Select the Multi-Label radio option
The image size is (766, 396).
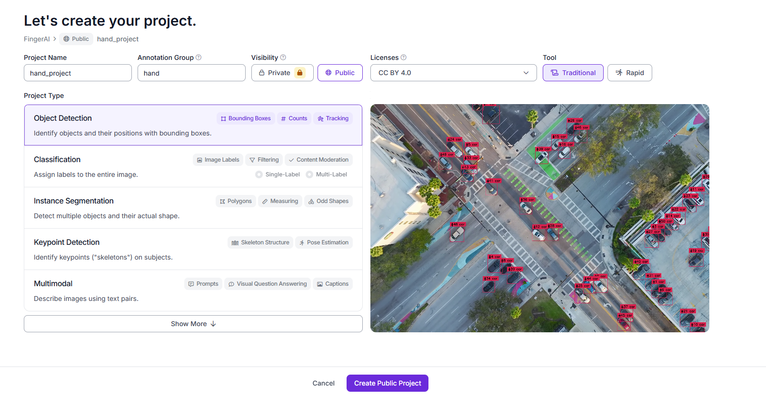(309, 174)
